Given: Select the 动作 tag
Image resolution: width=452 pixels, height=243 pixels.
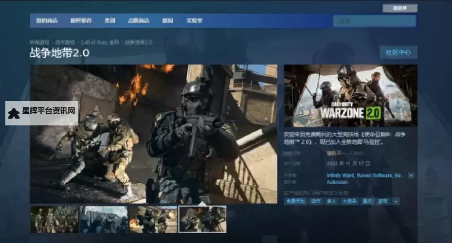Looking at the screenshot, I should tap(316, 201).
